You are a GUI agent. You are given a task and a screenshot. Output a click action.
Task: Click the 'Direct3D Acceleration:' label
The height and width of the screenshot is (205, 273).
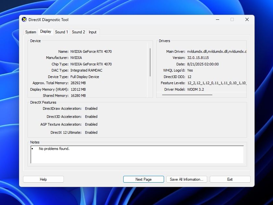(64, 117)
